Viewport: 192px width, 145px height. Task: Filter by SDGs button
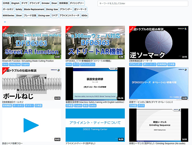click(84, 16)
